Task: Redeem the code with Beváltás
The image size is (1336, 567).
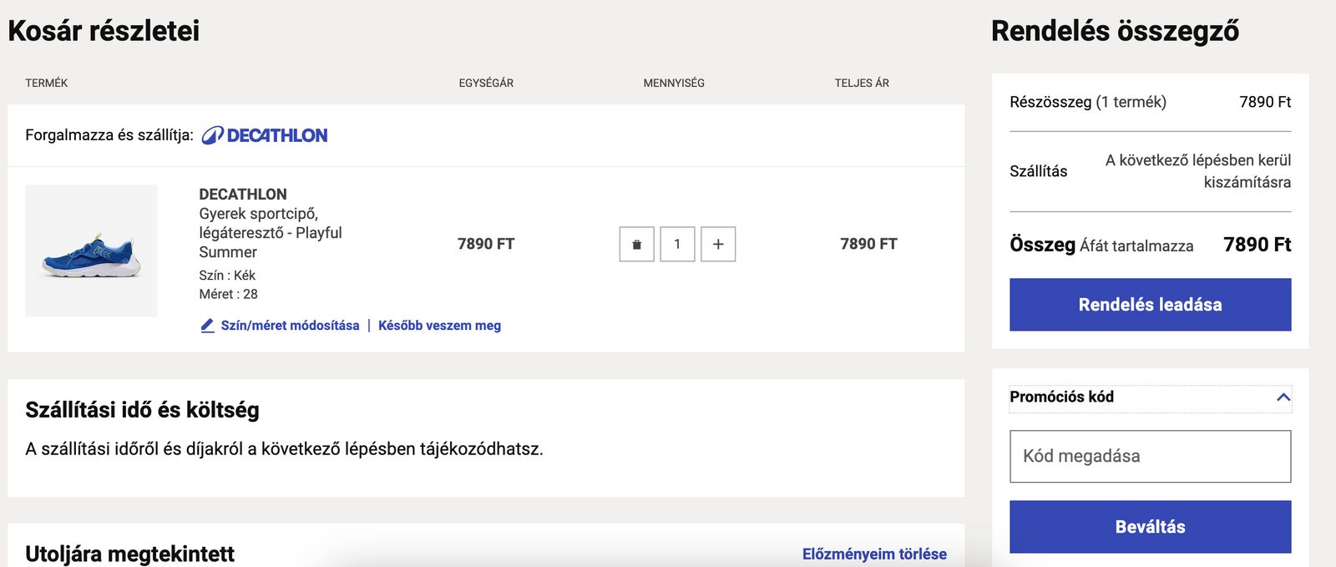Action: (x=1150, y=527)
